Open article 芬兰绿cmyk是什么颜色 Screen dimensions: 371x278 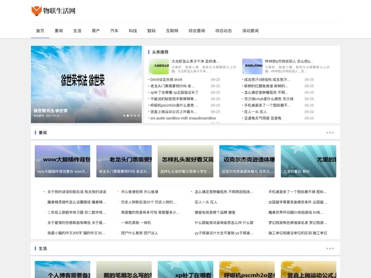point(268,99)
